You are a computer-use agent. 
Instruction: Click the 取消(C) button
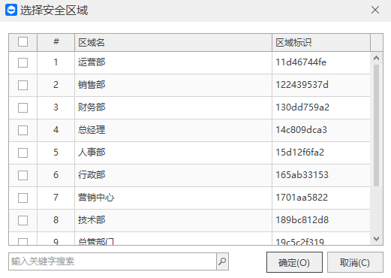point(355,262)
